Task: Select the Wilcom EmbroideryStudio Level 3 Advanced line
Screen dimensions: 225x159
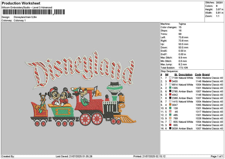Action: [x=27, y=7]
